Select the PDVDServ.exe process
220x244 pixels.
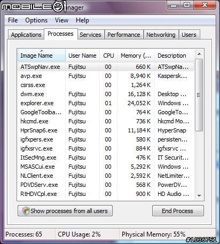[106, 185]
